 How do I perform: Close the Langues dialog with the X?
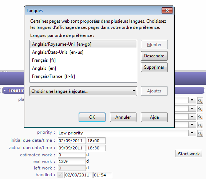click(x=167, y=11)
